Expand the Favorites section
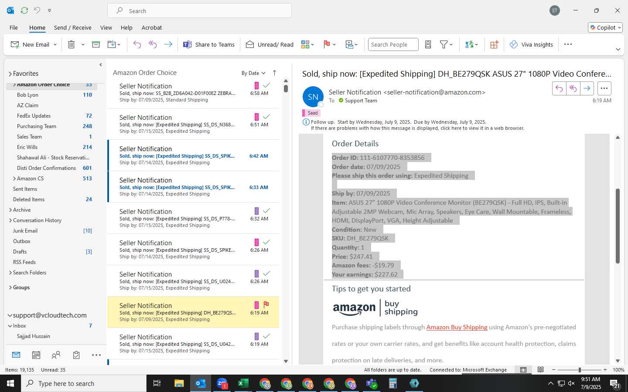The height and width of the screenshot is (392, 628). (x=10, y=74)
